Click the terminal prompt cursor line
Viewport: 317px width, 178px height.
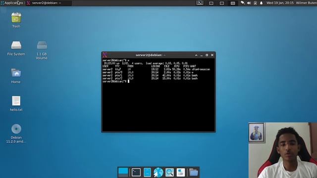(x=116, y=81)
